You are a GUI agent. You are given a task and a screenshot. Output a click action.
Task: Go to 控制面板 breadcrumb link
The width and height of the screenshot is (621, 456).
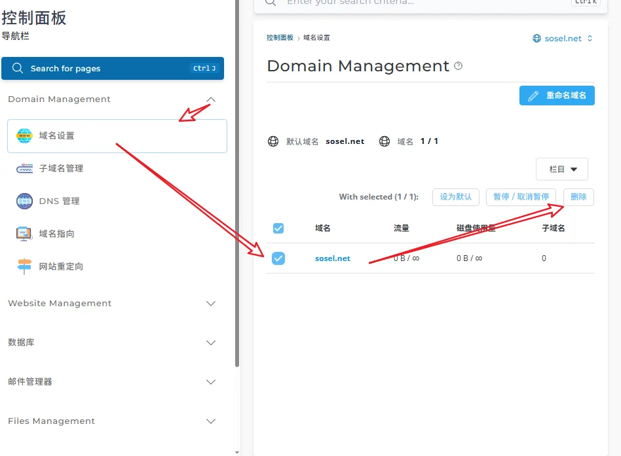coord(280,37)
